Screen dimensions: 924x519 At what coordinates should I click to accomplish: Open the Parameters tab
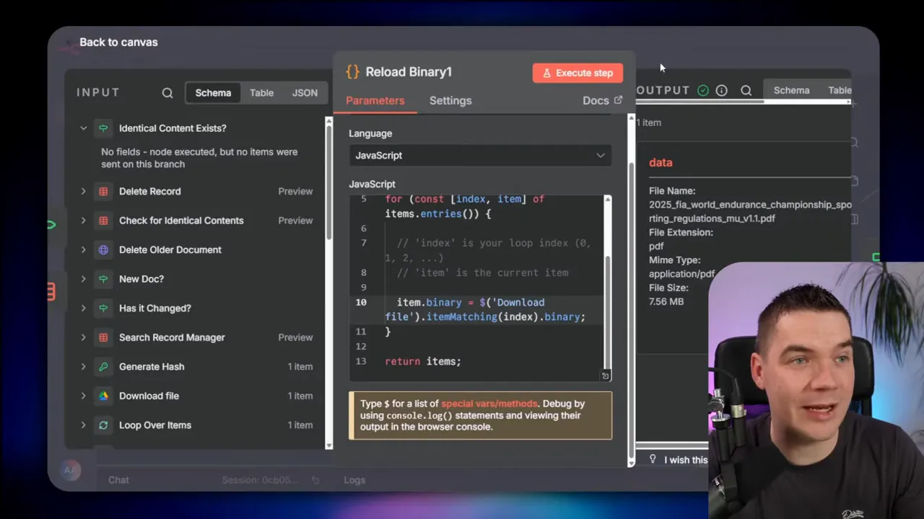tap(375, 101)
